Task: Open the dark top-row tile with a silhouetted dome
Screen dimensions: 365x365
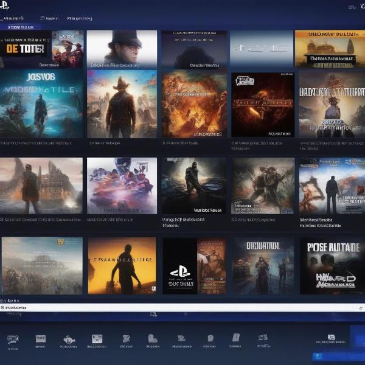Action: (193, 49)
